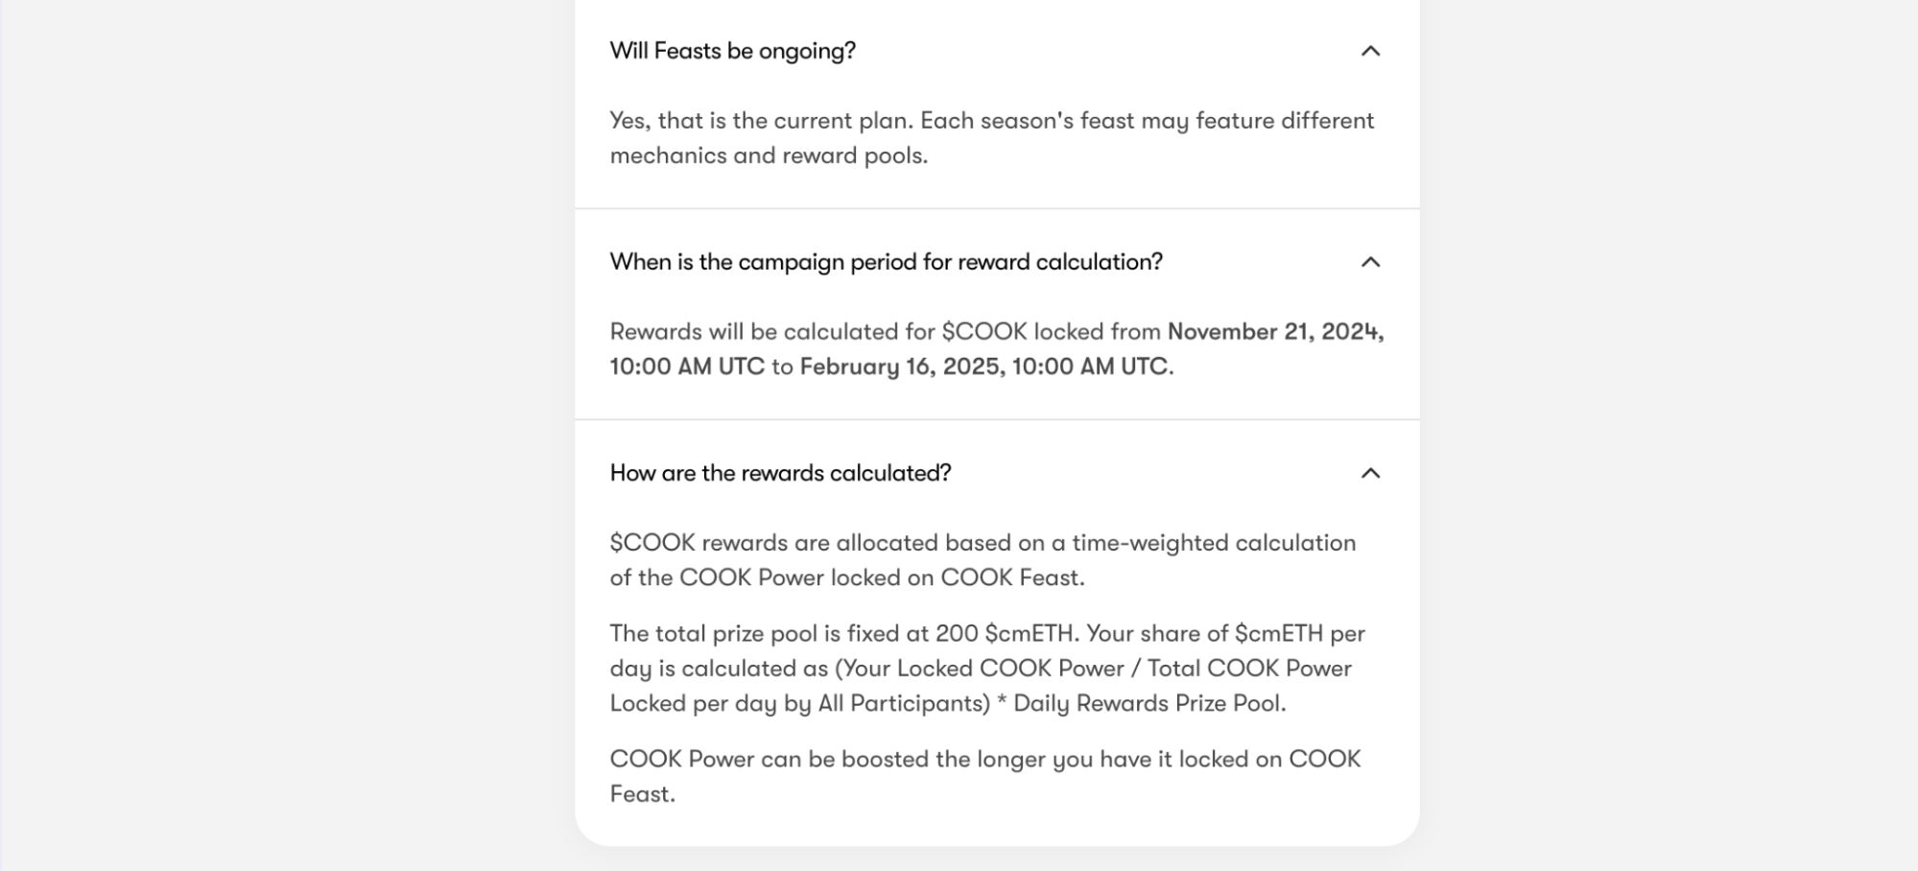Click the "COOK Power can be boosted" paragraph
1918x871 pixels.
(985, 776)
